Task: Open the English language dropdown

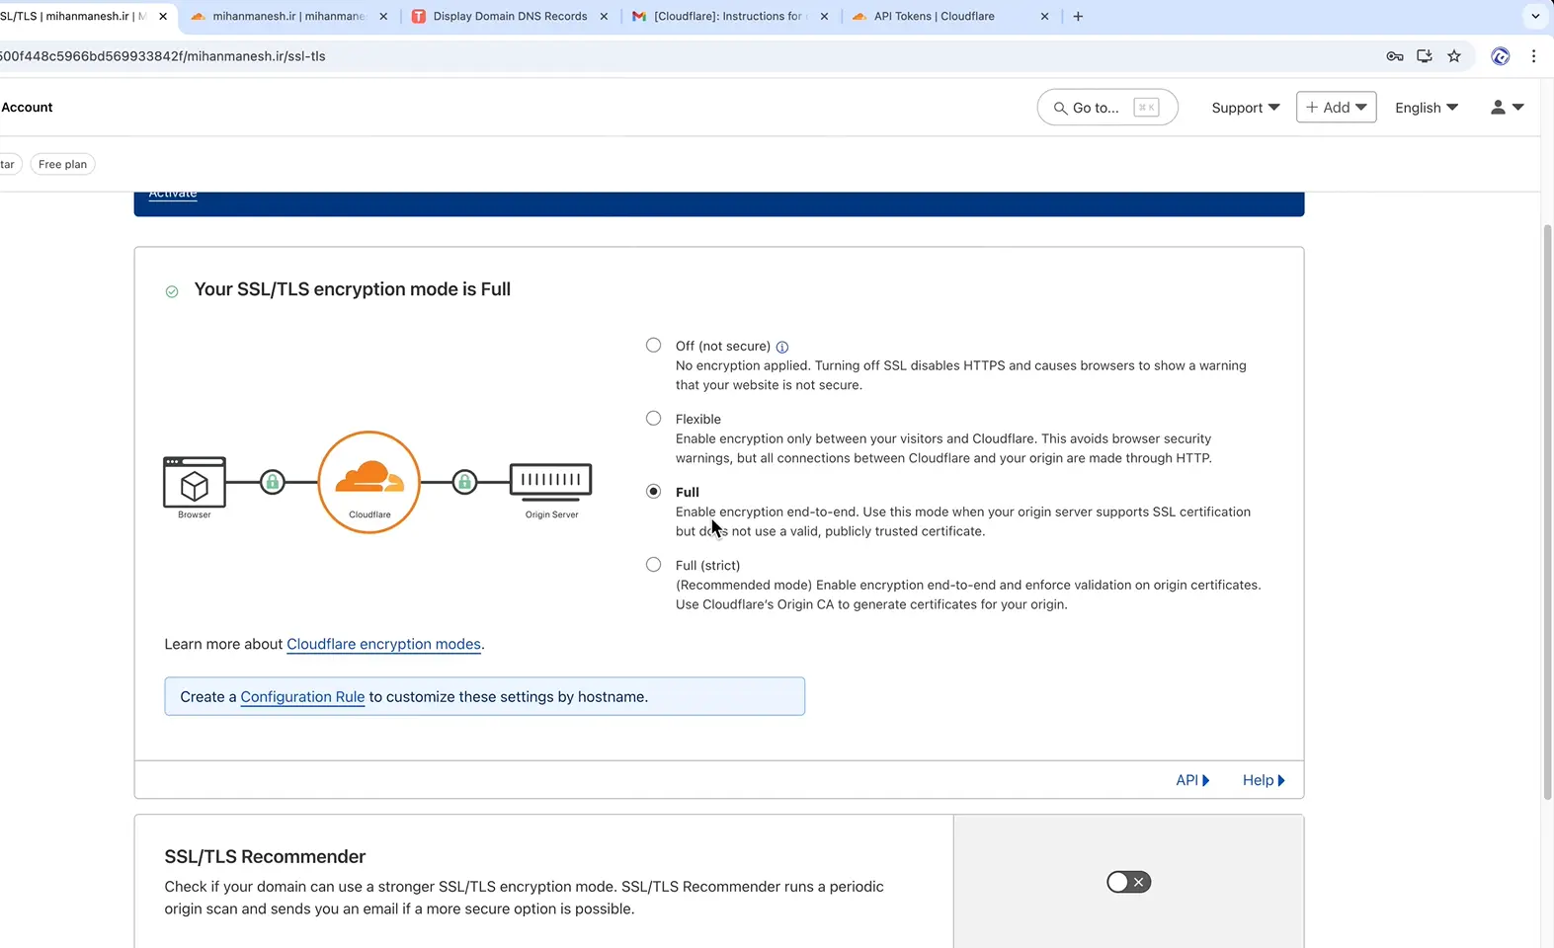Action: [x=1427, y=108]
